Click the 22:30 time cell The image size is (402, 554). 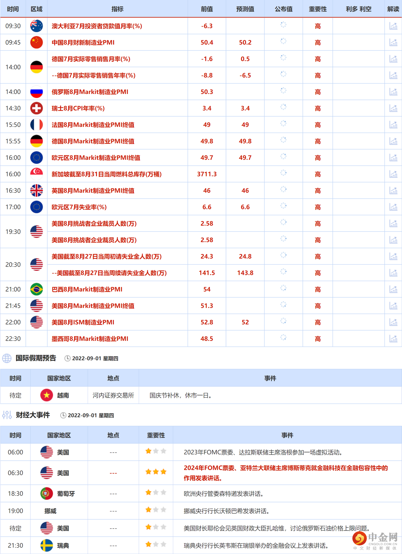click(x=13, y=339)
